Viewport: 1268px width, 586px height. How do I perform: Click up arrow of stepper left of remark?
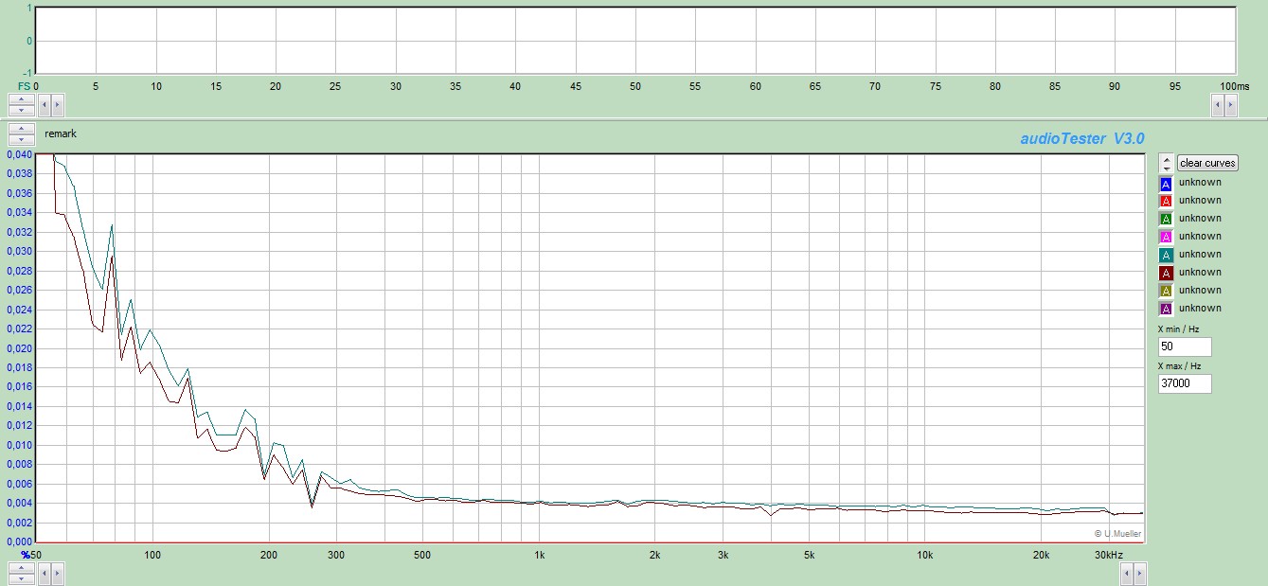(x=22, y=129)
